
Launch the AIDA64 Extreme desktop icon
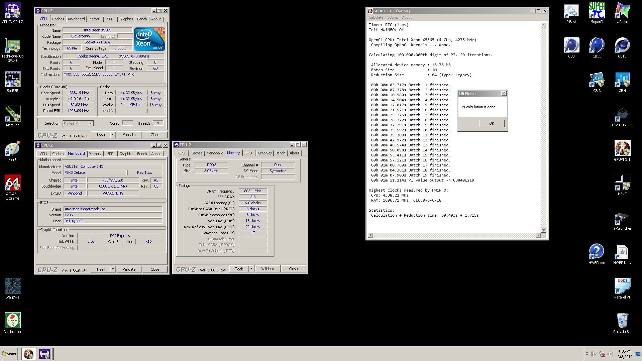coord(12,187)
